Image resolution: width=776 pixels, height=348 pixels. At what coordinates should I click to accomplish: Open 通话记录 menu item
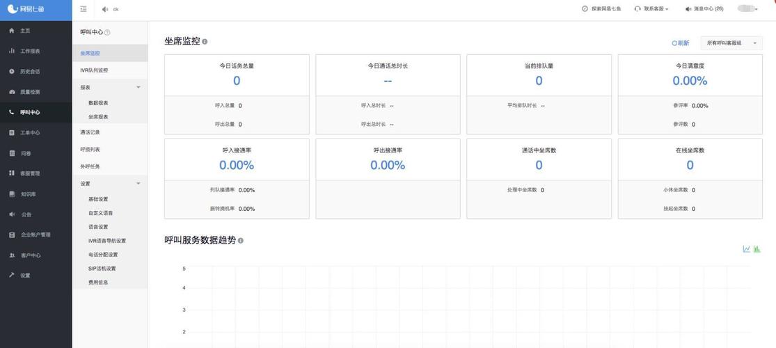pyautogui.click(x=90, y=133)
